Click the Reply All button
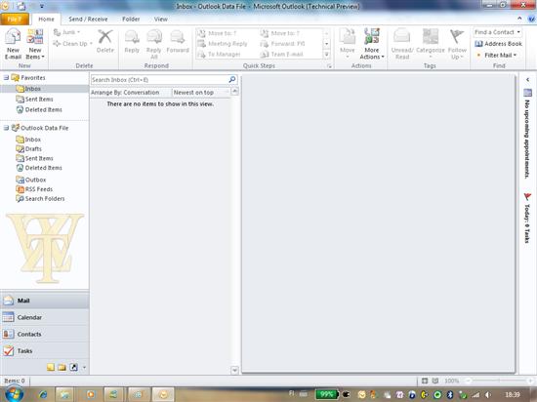Viewport: 537px width, 402px height. (x=153, y=44)
